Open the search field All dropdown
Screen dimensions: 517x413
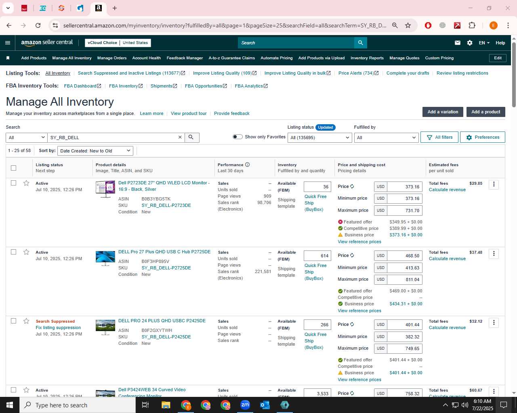pos(27,138)
